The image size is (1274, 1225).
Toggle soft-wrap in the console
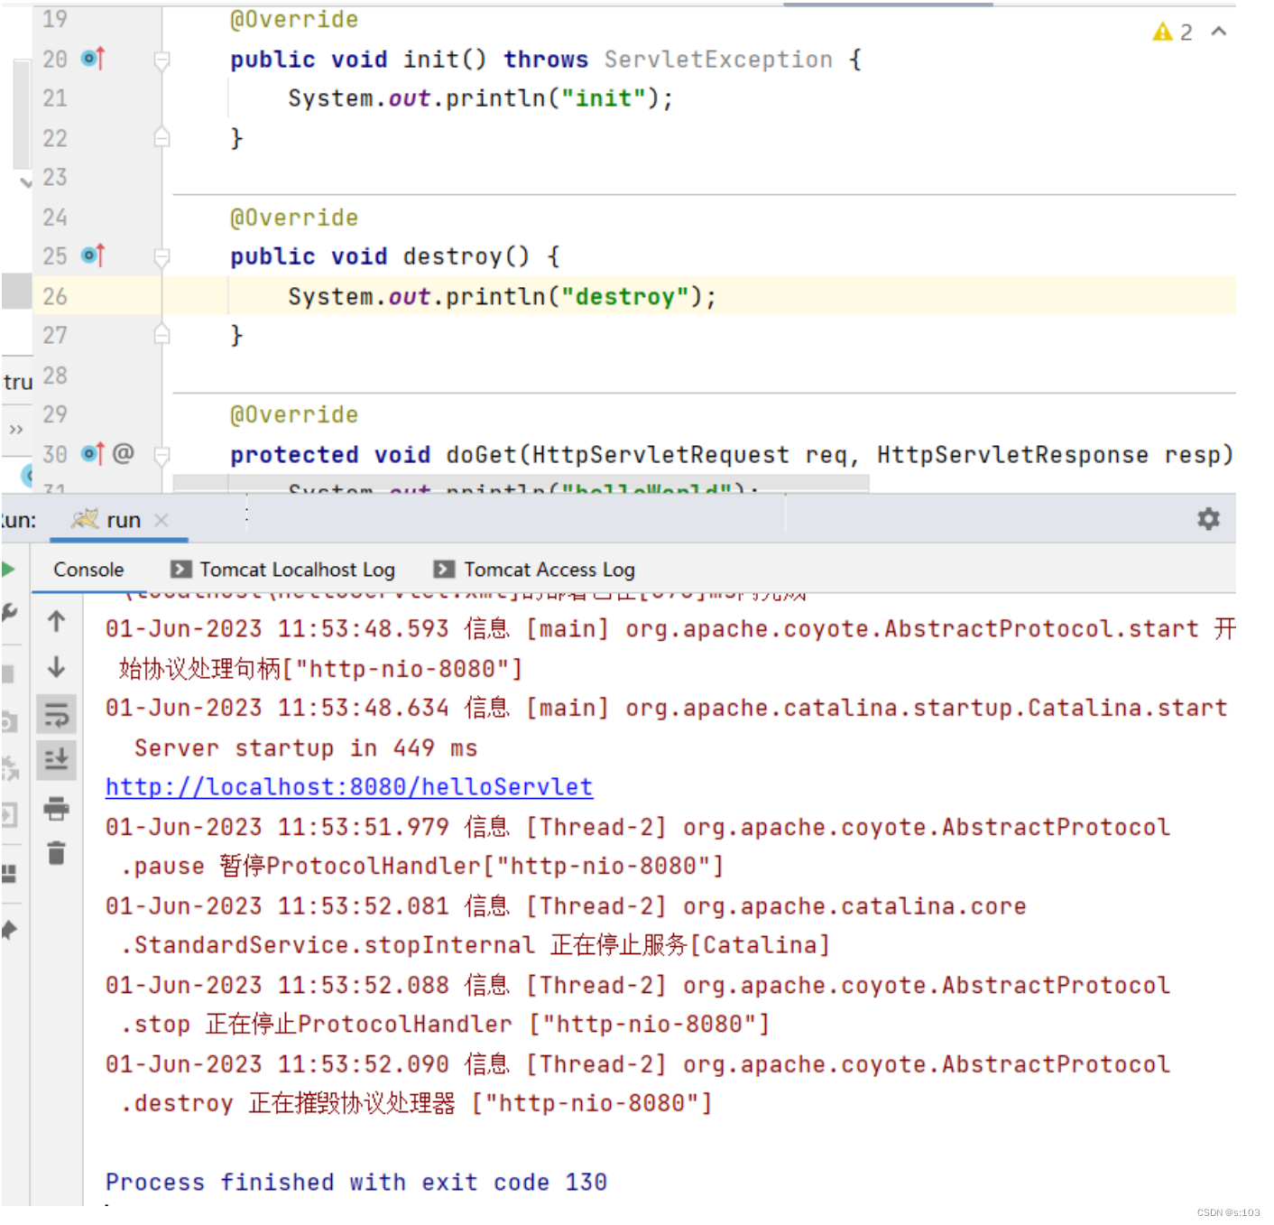point(56,715)
